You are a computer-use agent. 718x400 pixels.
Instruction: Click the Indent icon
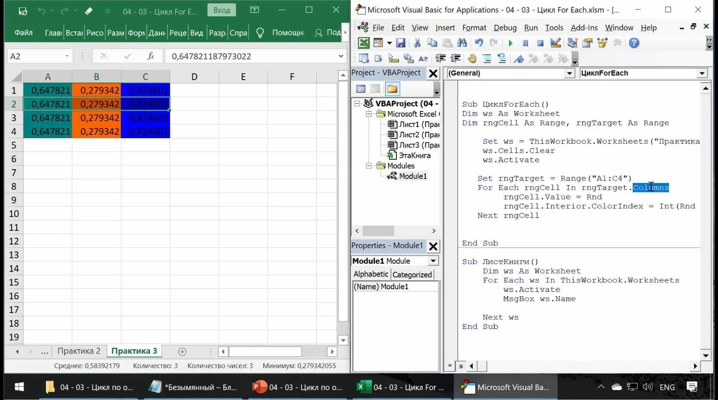(440, 59)
